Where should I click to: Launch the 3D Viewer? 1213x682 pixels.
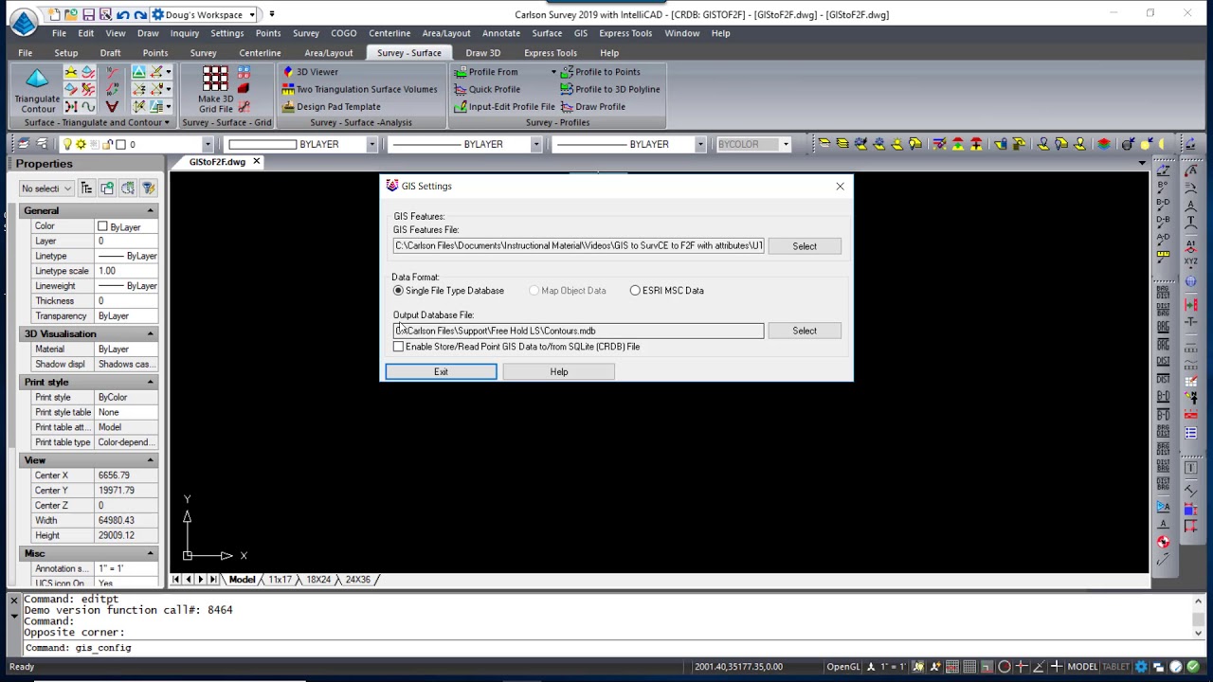point(309,72)
